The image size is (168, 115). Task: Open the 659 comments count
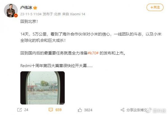click(59, 110)
